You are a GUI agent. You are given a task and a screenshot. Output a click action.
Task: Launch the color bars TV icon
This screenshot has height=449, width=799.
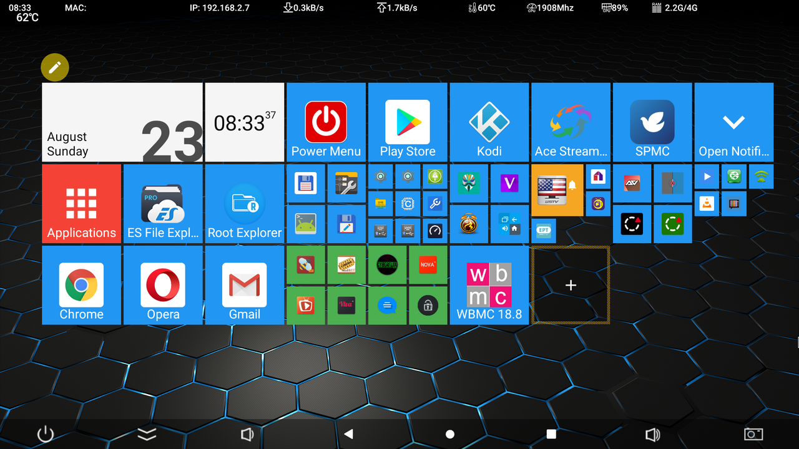[x=733, y=203]
